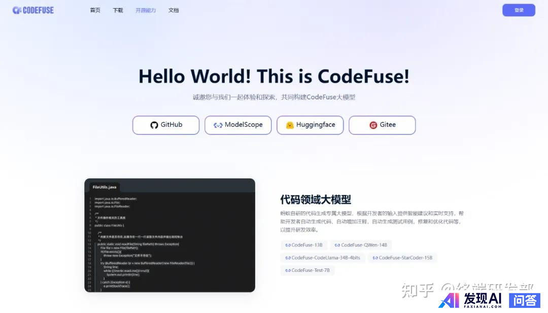Click the Huggingface emoji icon
The image size is (548, 313).
point(290,125)
